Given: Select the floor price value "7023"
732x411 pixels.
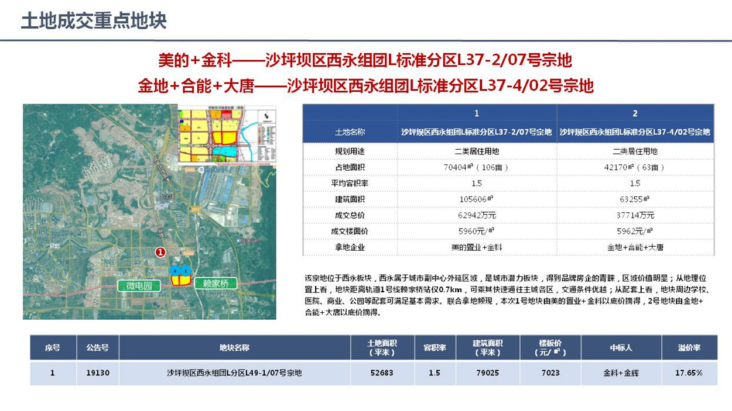Looking at the screenshot, I should [550, 372].
